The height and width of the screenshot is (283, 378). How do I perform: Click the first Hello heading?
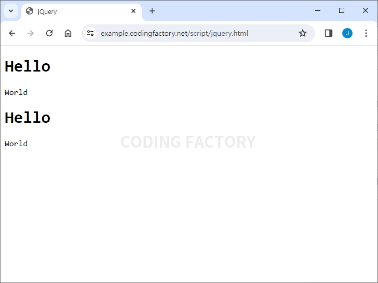point(28,66)
